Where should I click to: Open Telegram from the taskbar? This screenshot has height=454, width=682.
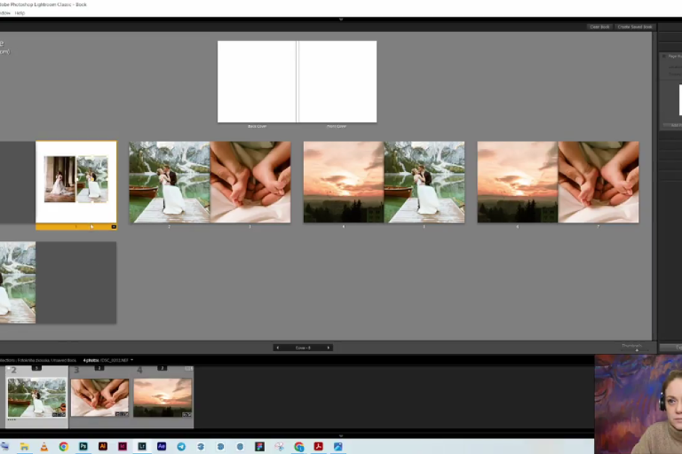pyautogui.click(x=181, y=446)
